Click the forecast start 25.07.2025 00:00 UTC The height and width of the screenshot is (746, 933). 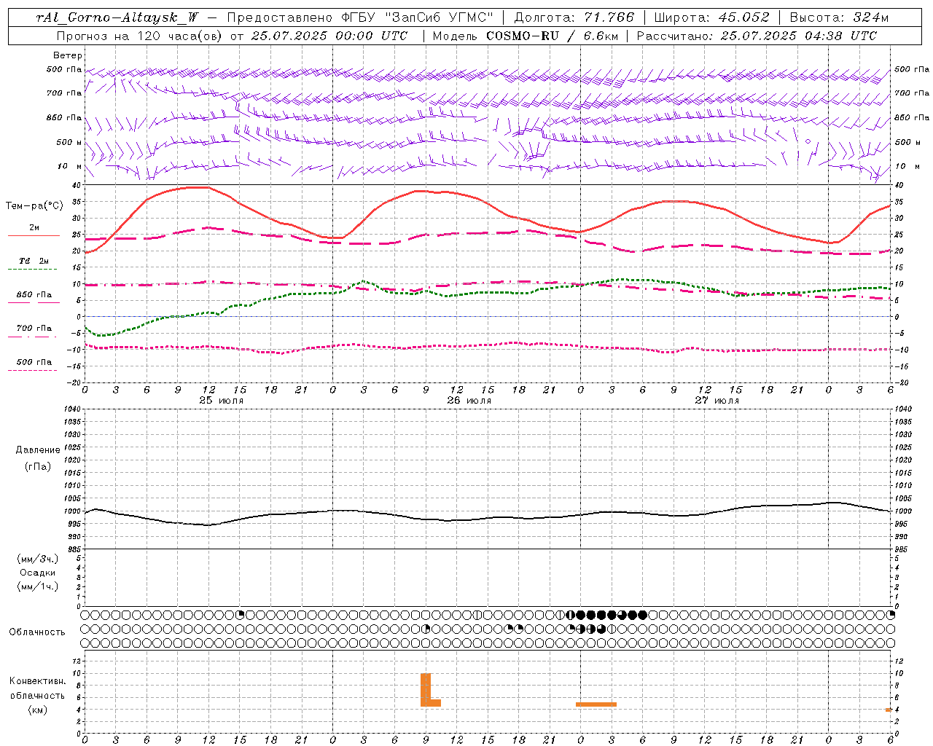[x=329, y=35]
